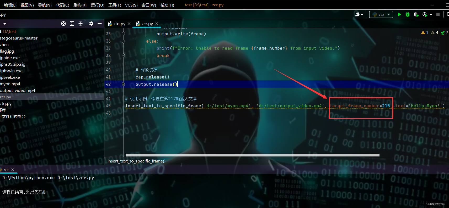The width and height of the screenshot is (449, 208).
Task: Select myon.mp4 in project tree
Action: [x=10, y=84]
